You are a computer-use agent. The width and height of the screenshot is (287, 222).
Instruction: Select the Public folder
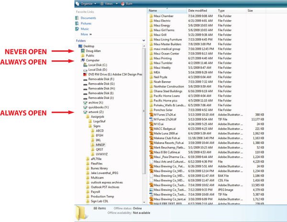[x=90, y=55]
